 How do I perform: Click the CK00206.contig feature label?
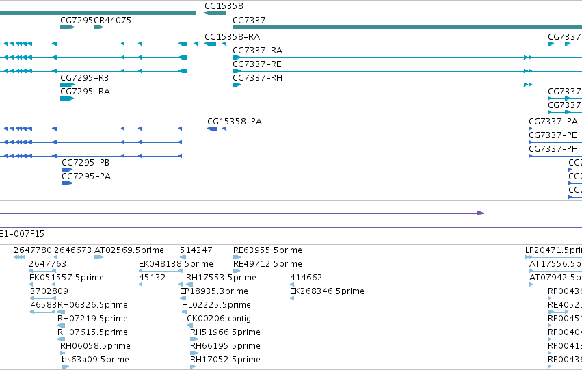(219, 319)
